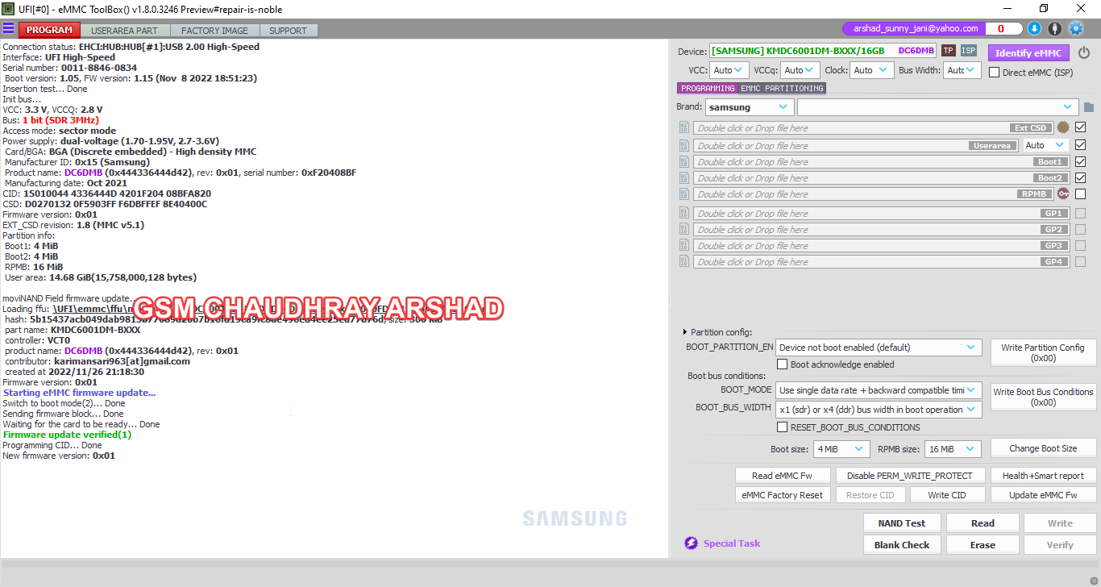The width and height of the screenshot is (1101, 587).
Task: Open the Userarea Auto dropdown
Action: click(x=1046, y=145)
